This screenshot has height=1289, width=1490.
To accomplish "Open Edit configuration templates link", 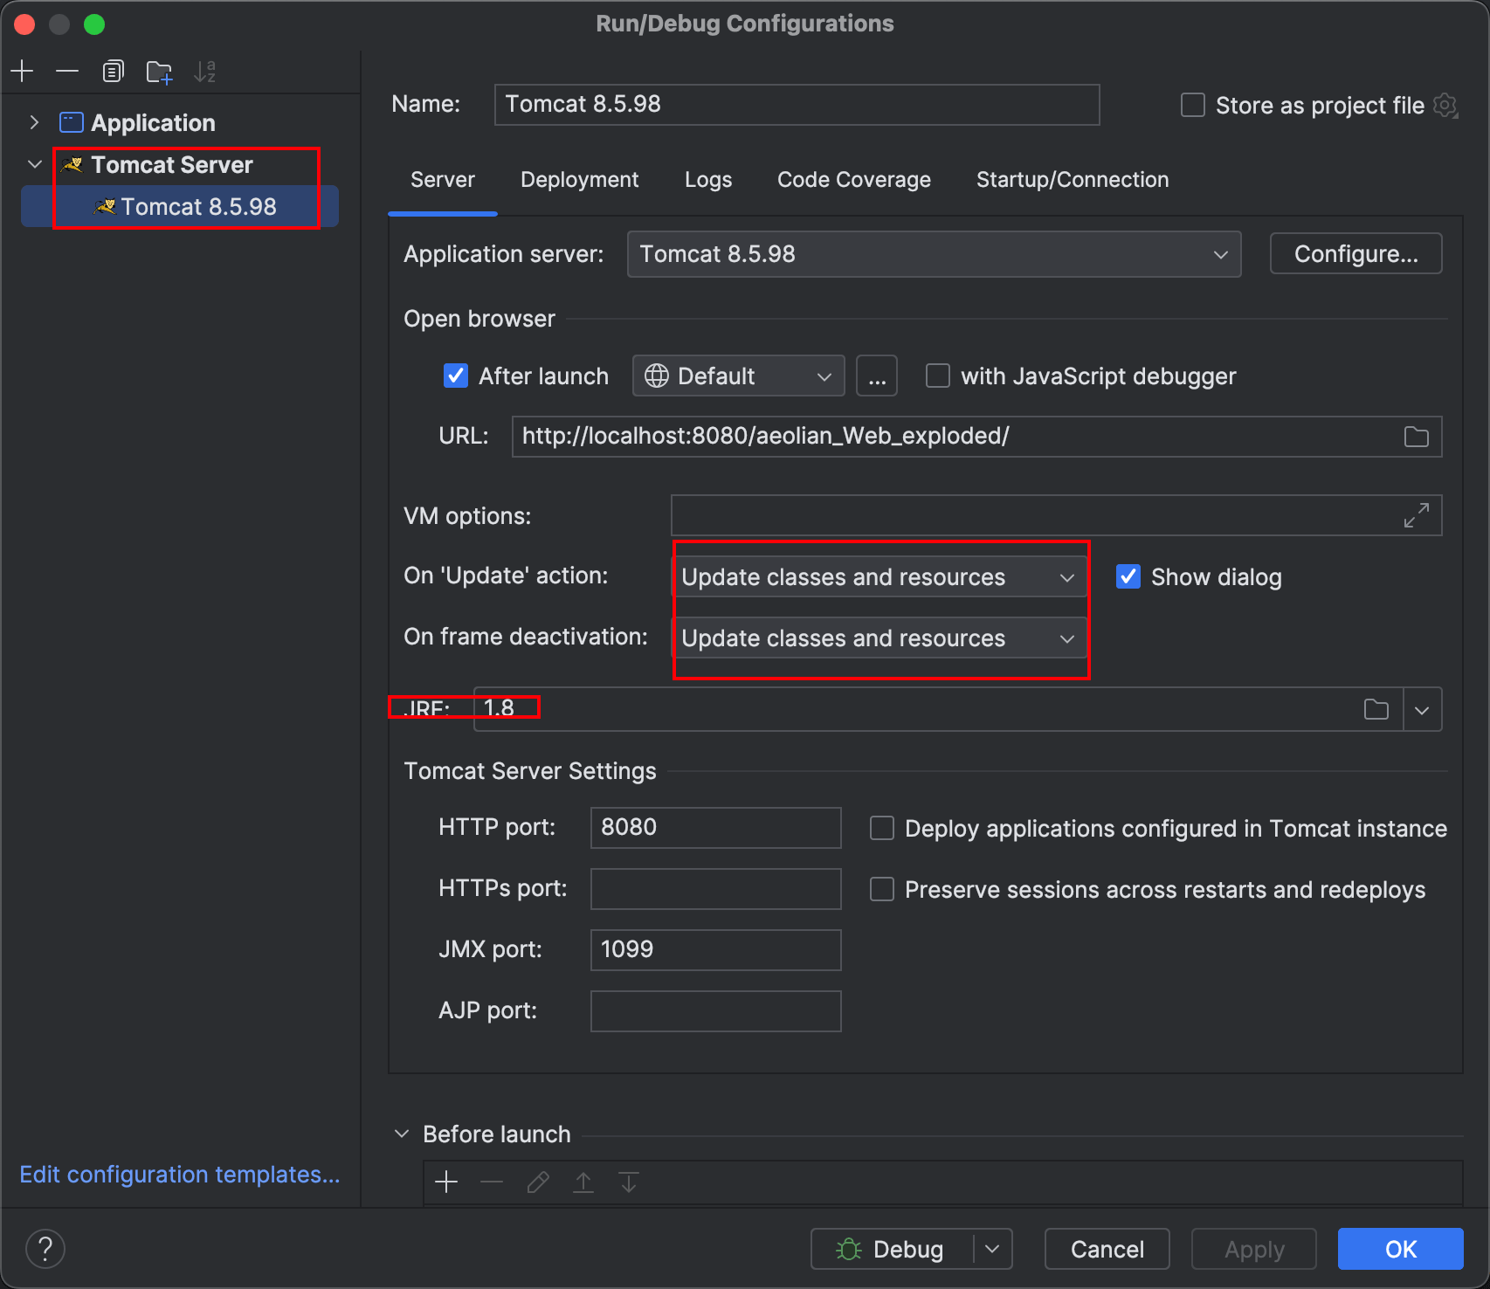I will click(180, 1175).
